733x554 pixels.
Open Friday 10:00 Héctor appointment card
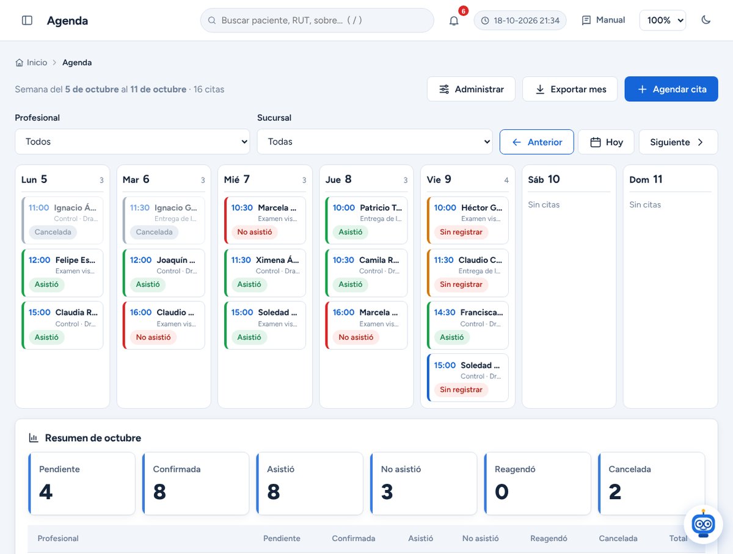click(468, 220)
